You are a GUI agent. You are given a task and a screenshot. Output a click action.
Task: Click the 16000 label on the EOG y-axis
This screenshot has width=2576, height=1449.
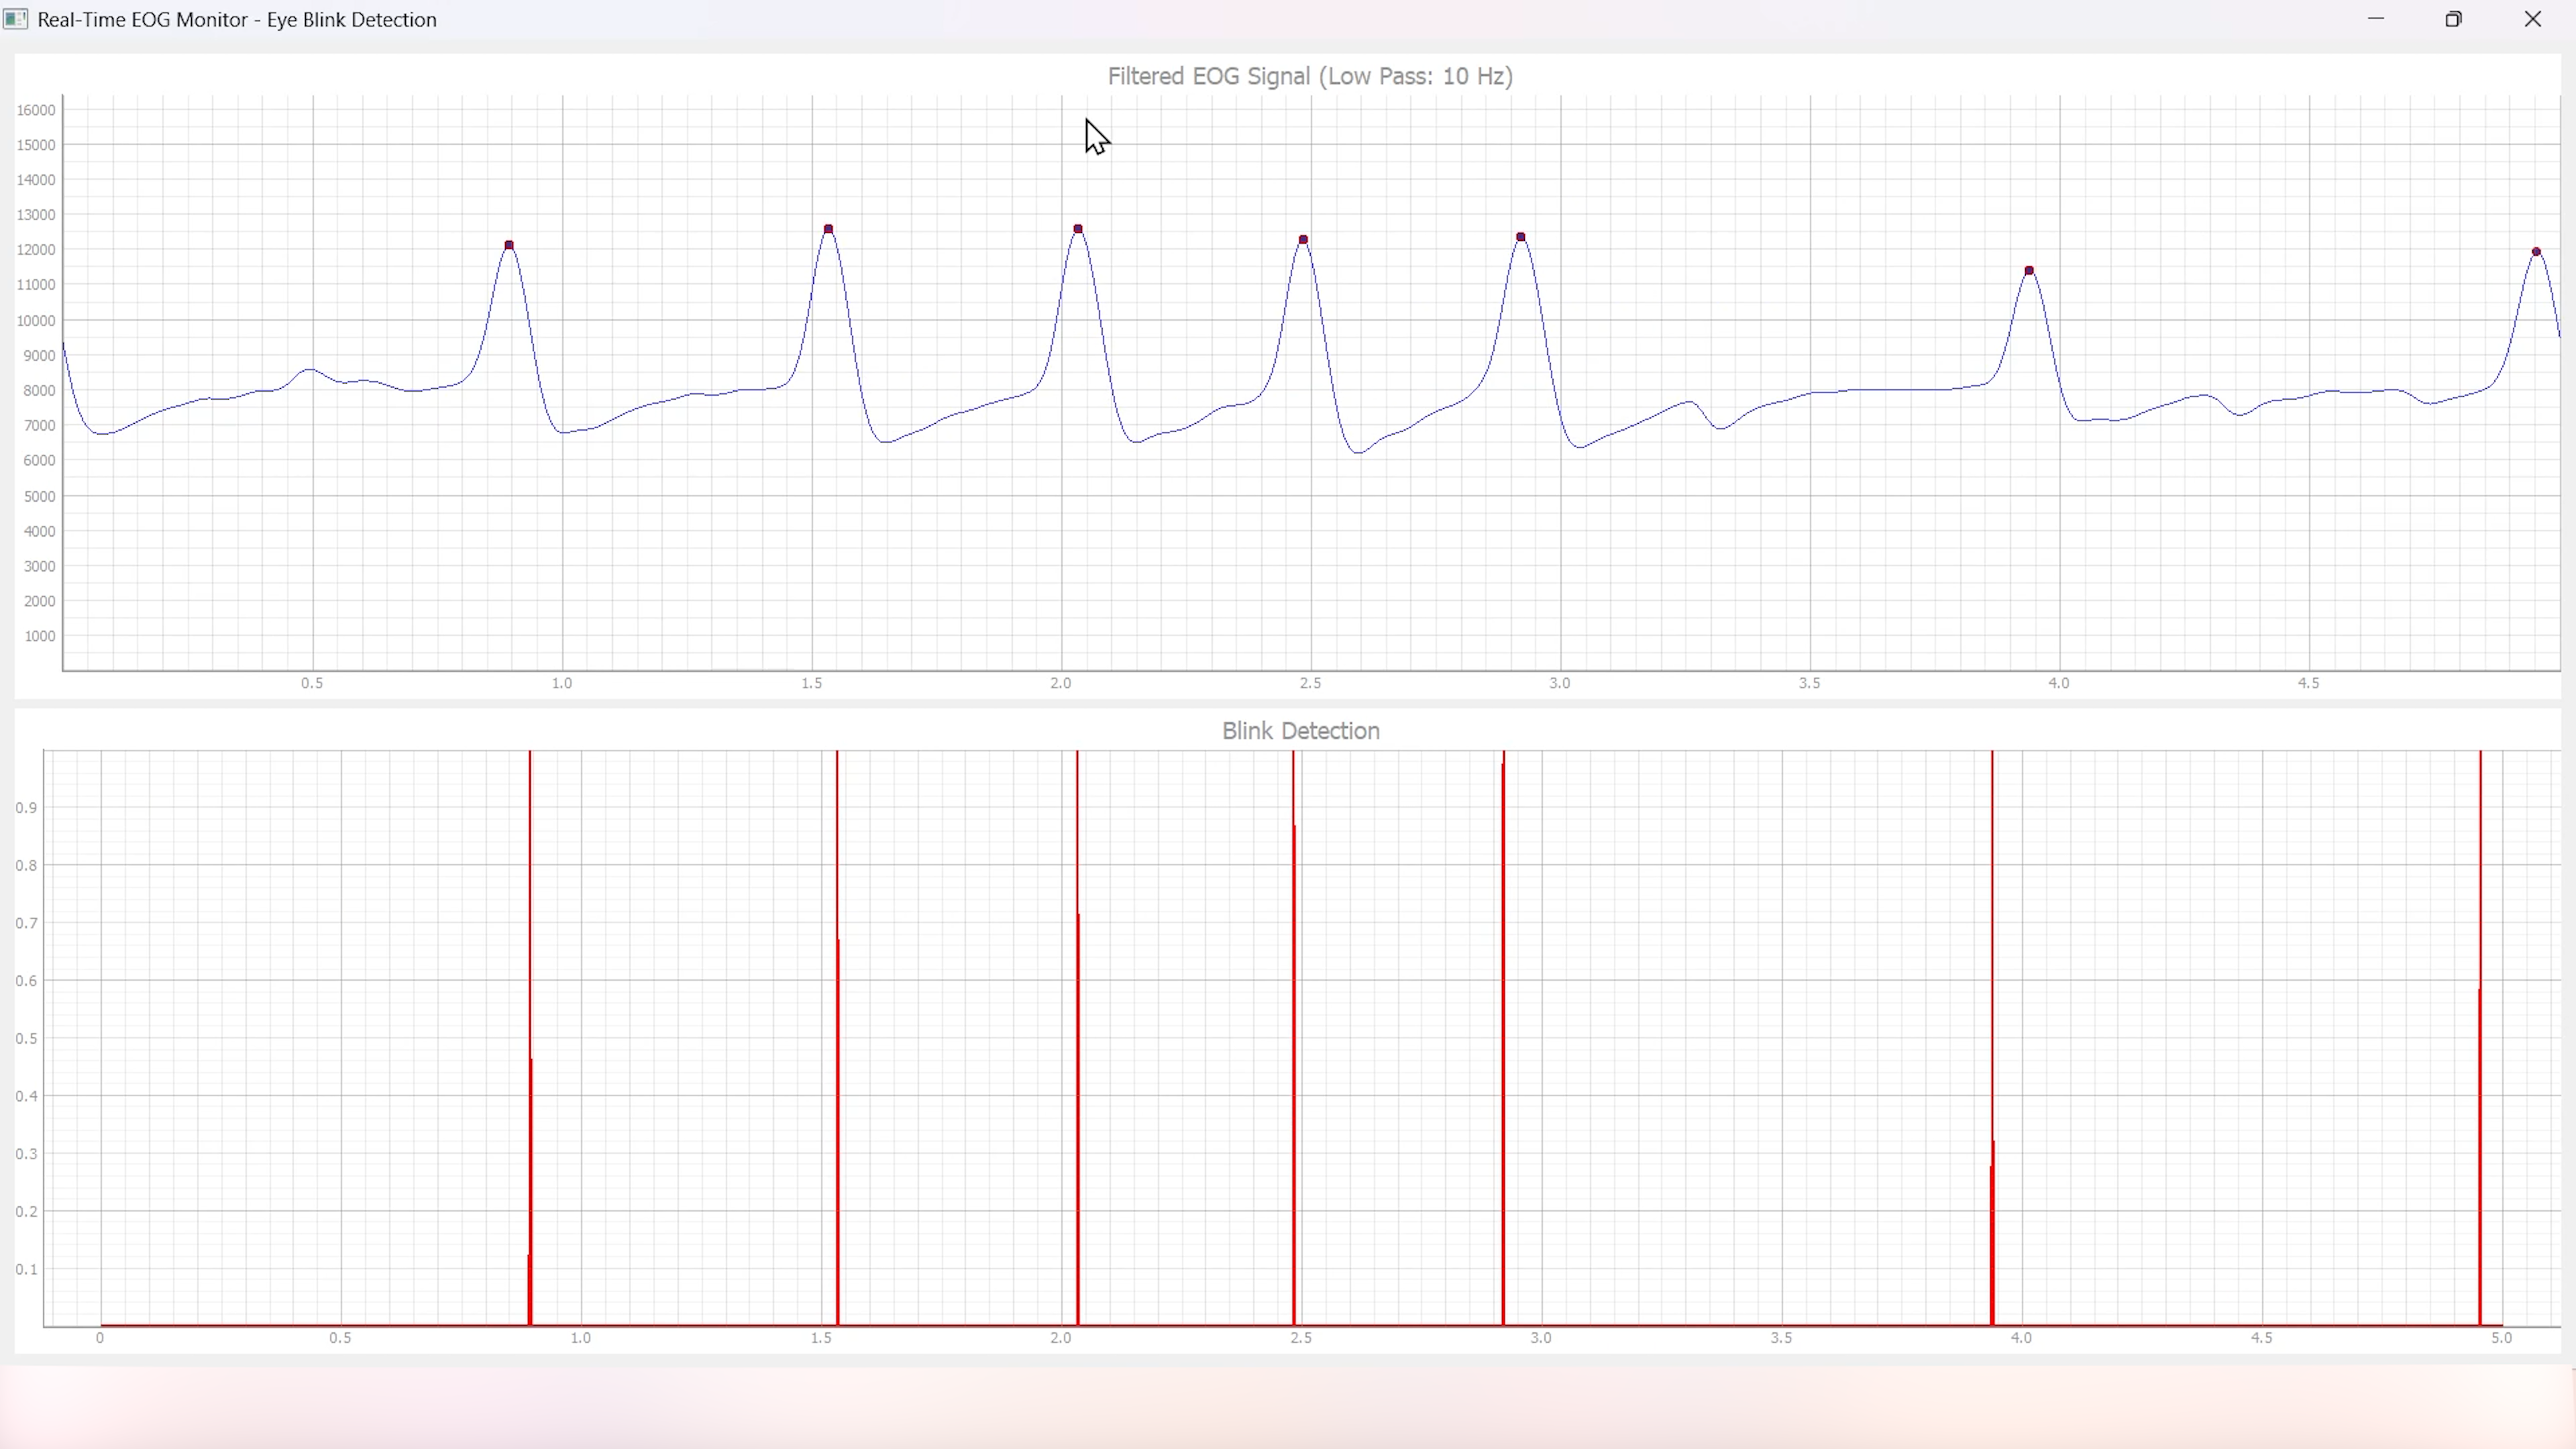(36, 110)
